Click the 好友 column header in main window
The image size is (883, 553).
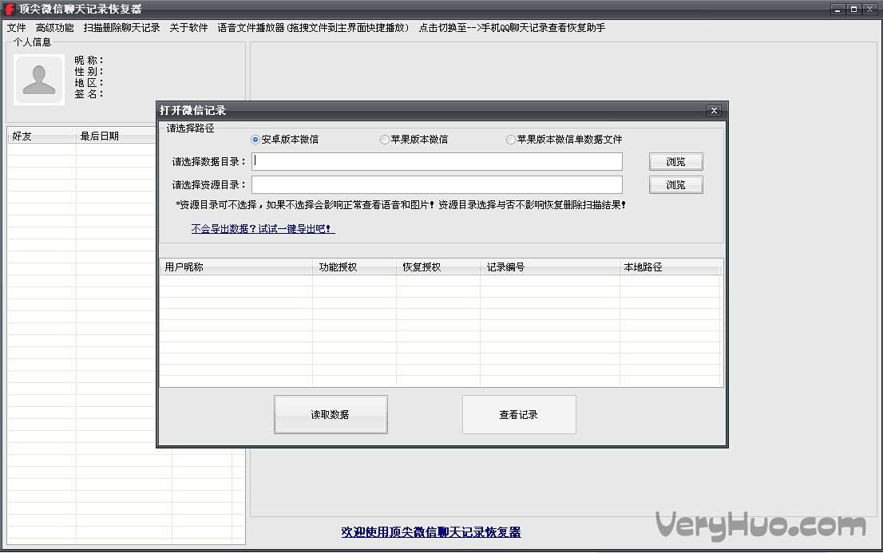coord(42,136)
